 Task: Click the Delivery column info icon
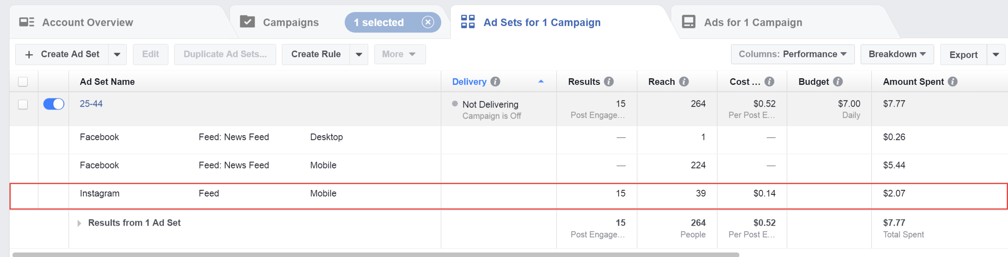[495, 82]
